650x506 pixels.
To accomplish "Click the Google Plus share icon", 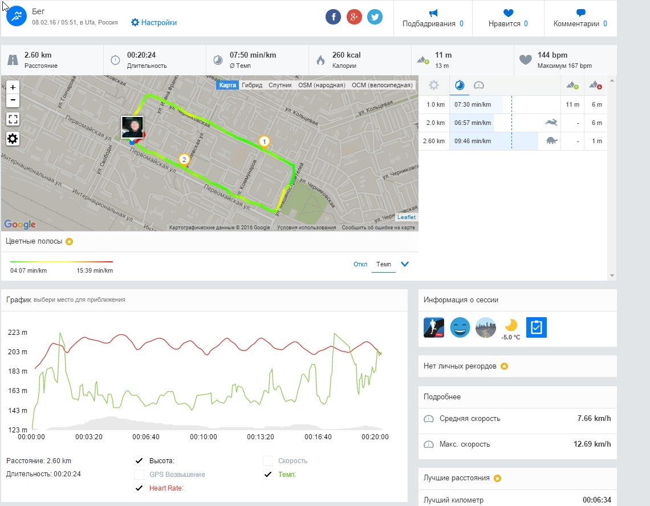I will pyautogui.click(x=354, y=17).
